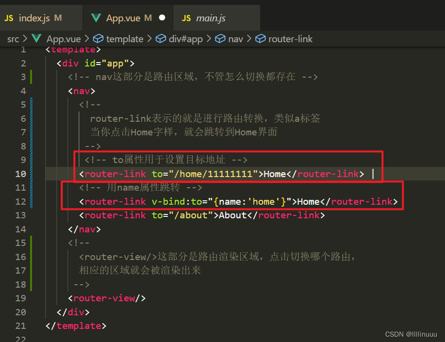The height and width of the screenshot is (342, 445).
Task: Place cursor in "/home/11111111" path string
Action: pos(214,174)
